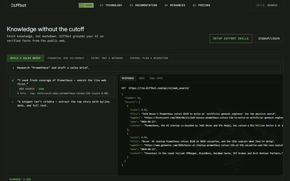Image resolution: width=290 pixels, height=181 pixels.
Task: Open the Documentation nav item
Action: [x=143, y=5]
